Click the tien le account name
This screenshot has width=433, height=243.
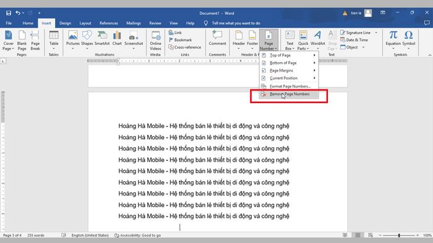(x=356, y=13)
